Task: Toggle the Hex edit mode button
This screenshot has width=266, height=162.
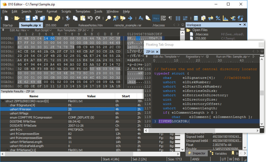Action: point(156,18)
